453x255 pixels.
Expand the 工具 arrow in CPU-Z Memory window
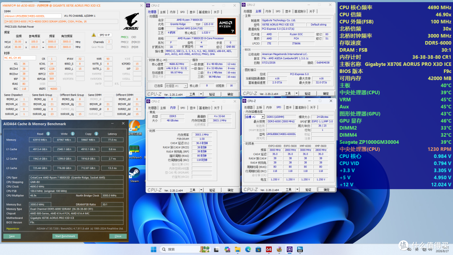click(201, 190)
